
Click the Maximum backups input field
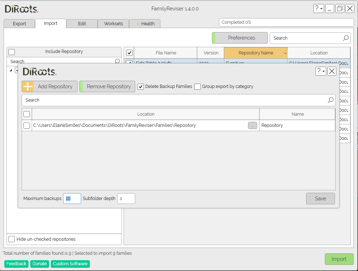click(x=72, y=198)
